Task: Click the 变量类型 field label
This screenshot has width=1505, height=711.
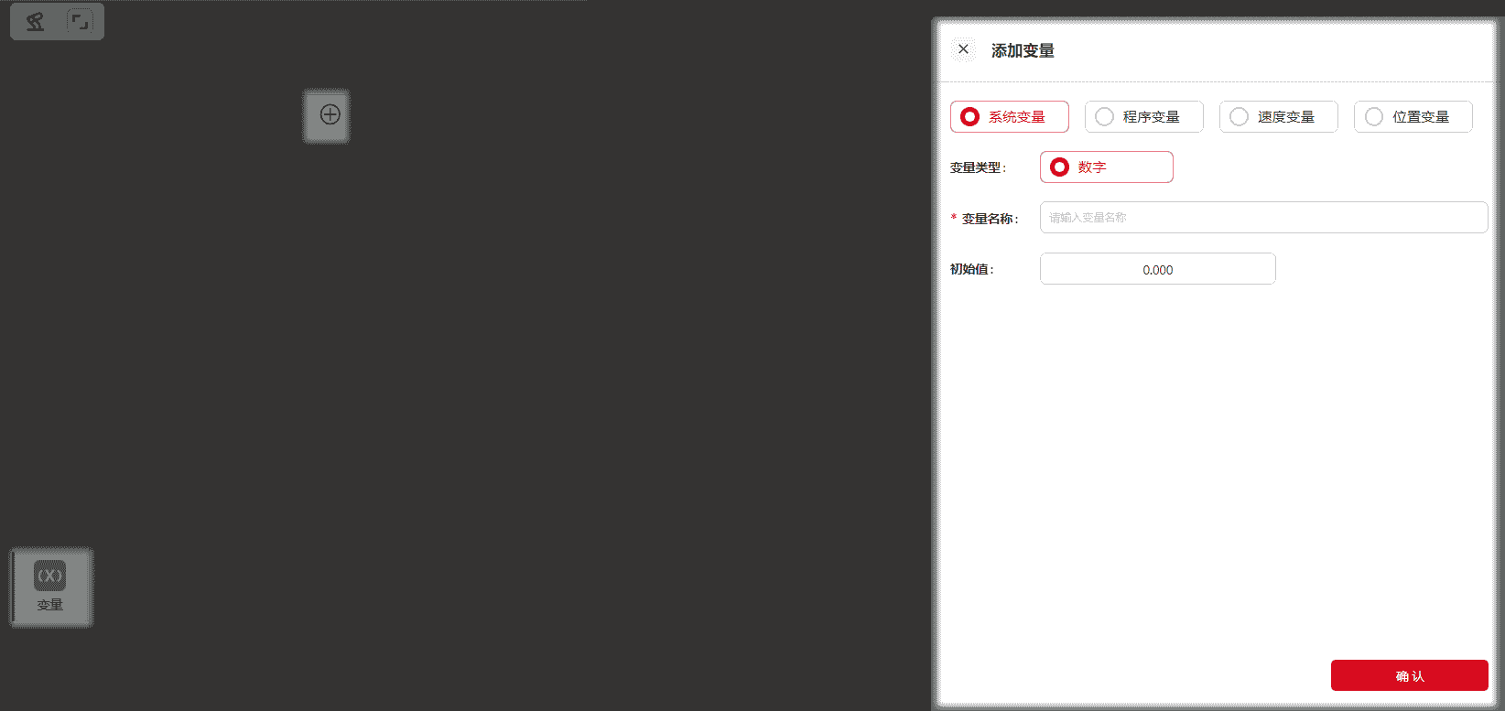Action: pyautogui.click(x=977, y=168)
